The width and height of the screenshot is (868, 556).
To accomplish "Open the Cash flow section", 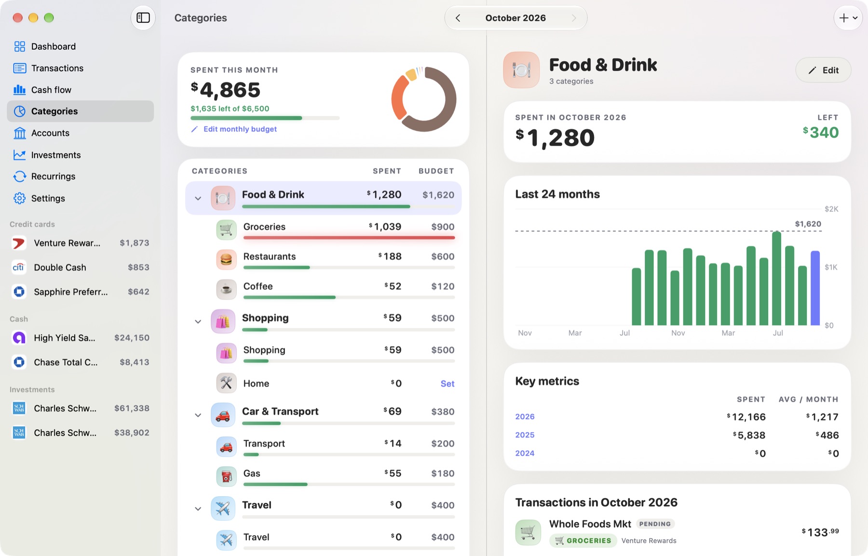I will (80, 90).
